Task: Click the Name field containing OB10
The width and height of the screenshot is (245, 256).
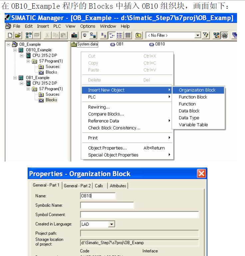Action: click(x=98, y=196)
